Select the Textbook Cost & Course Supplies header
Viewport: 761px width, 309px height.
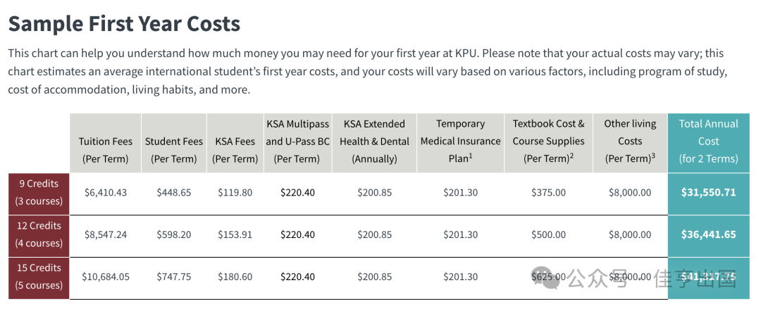[548, 143]
